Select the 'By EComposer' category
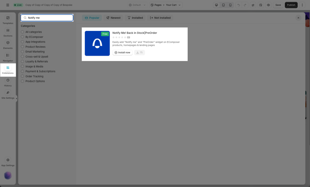 click(22, 37)
